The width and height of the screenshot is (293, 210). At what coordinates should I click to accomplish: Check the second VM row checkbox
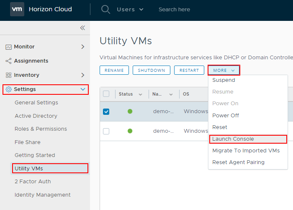click(106, 131)
